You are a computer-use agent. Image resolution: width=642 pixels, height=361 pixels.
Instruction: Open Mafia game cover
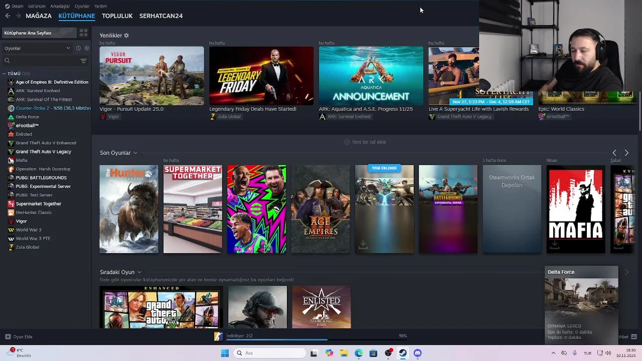click(x=576, y=209)
